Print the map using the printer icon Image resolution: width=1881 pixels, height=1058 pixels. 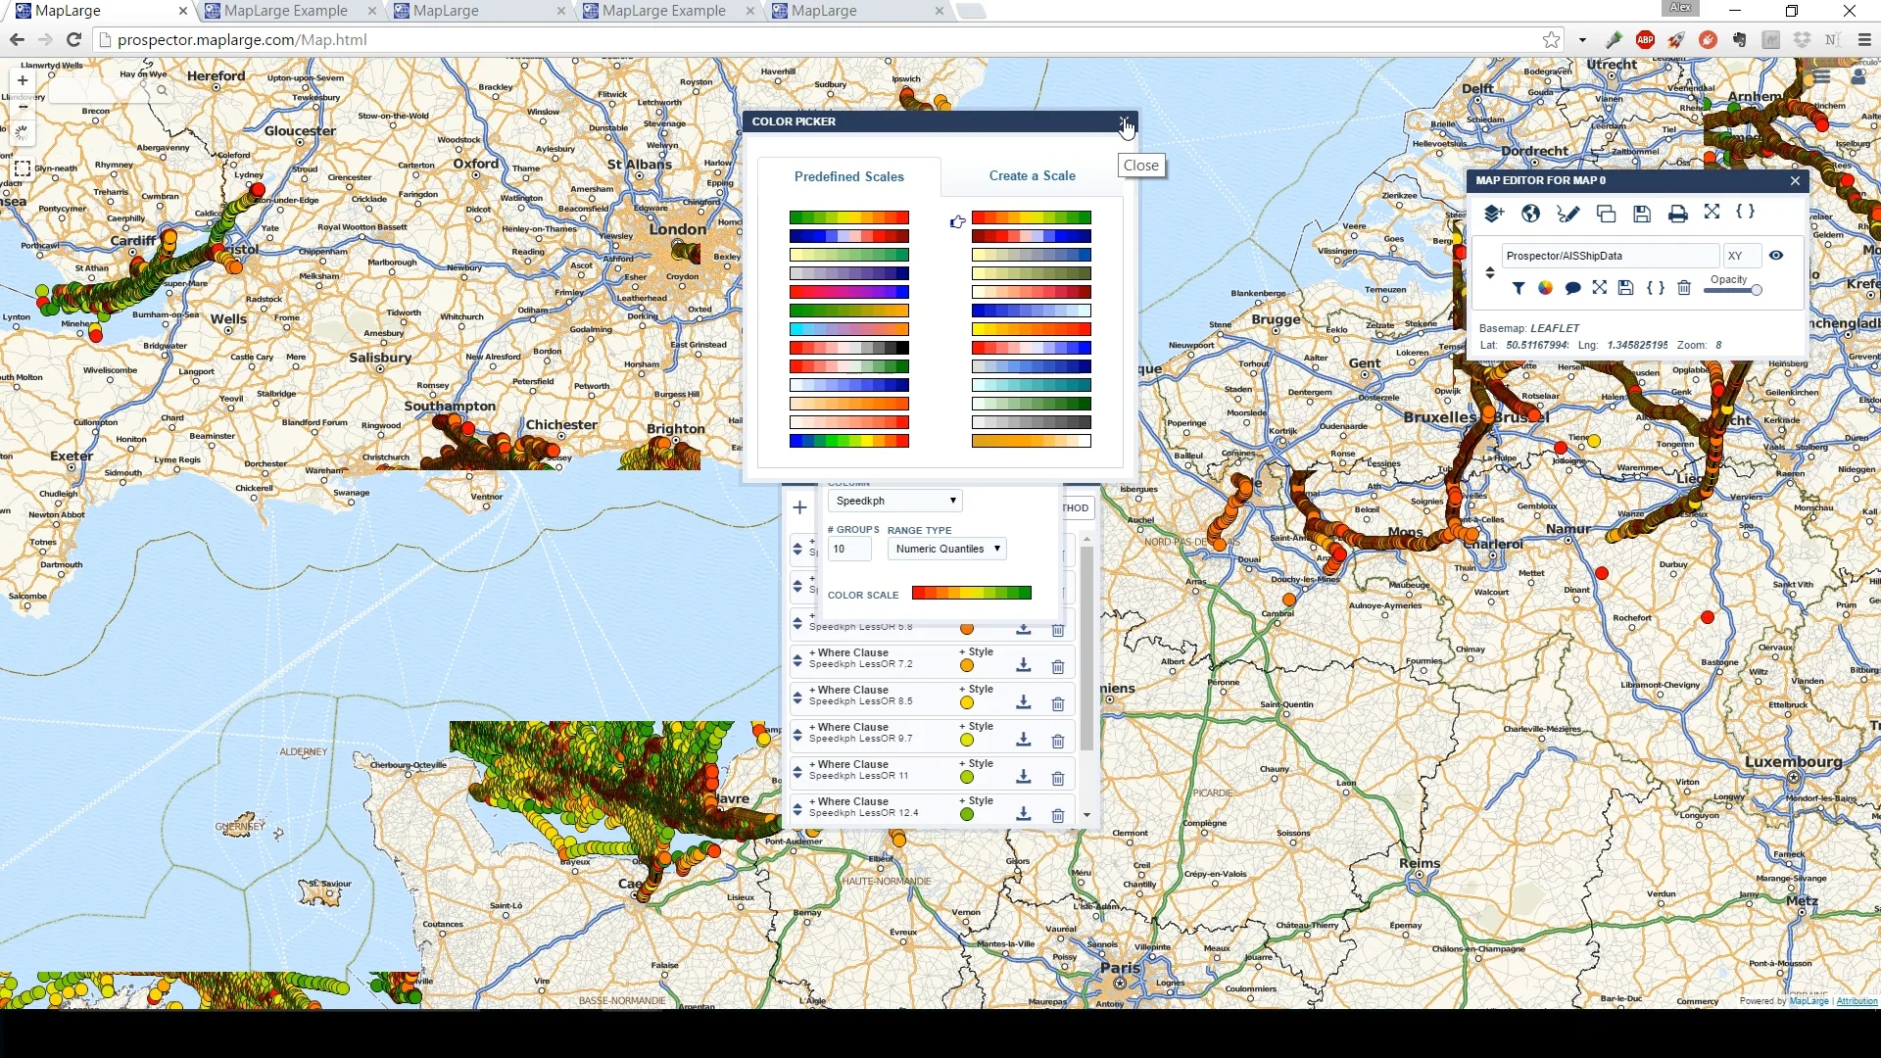pyautogui.click(x=1677, y=213)
